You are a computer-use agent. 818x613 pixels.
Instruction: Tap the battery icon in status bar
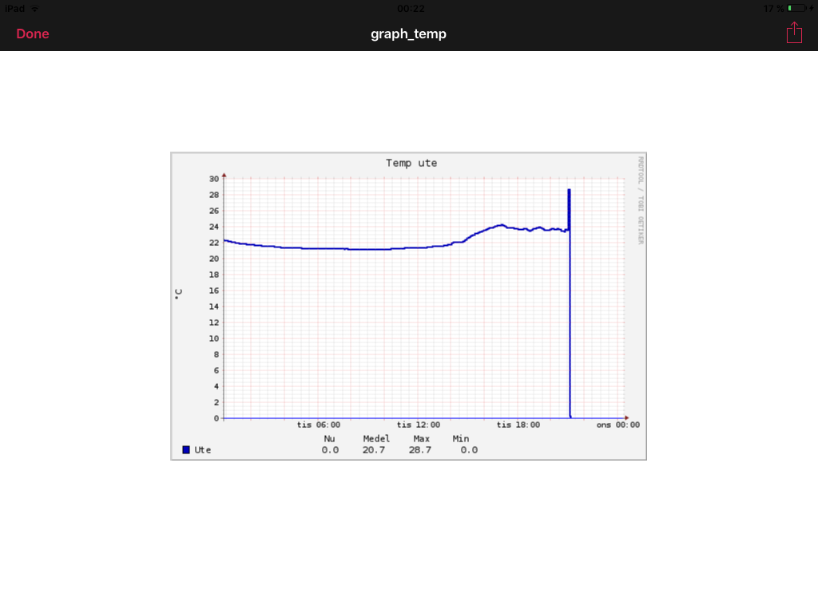pos(796,8)
